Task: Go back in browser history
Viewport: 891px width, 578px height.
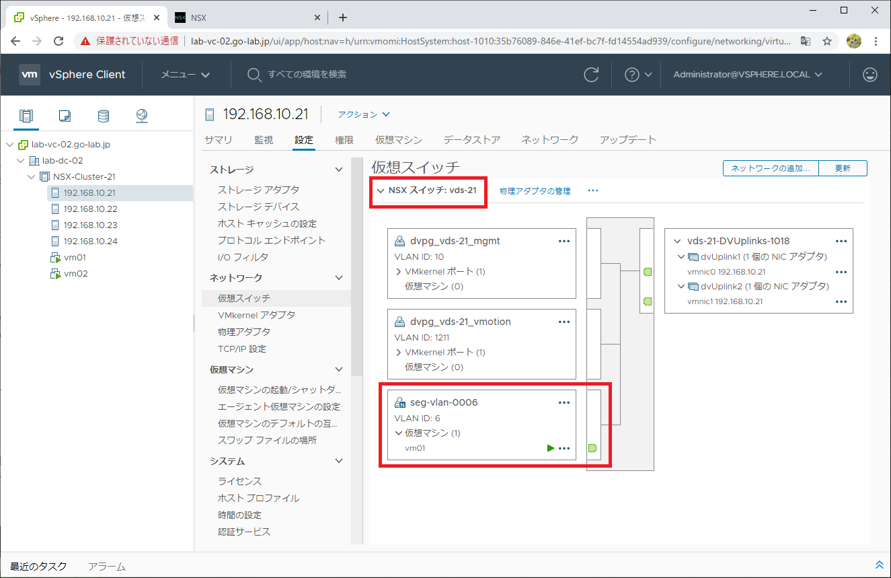Action: [x=16, y=41]
